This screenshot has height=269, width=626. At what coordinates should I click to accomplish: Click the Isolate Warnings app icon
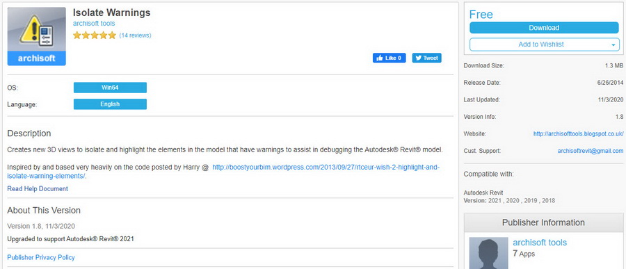click(37, 36)
